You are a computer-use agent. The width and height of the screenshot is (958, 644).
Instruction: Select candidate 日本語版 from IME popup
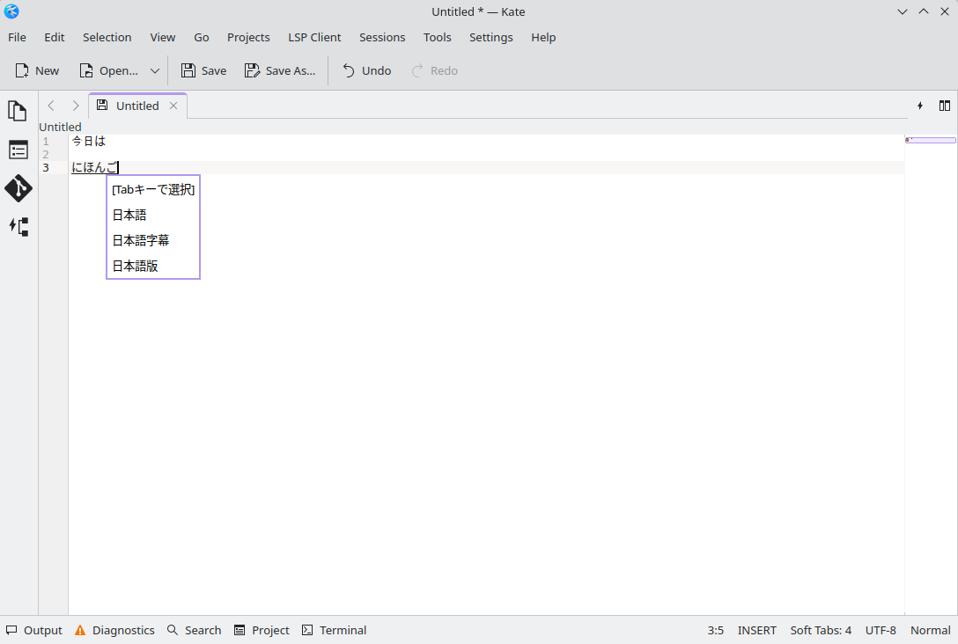pos(153,267)
